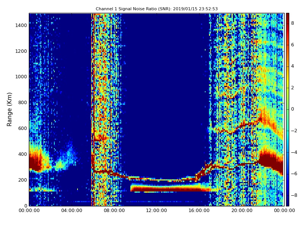Click the 1400 range tick label
Viewport: 304px width, 228px height.
tap(21, 25)
